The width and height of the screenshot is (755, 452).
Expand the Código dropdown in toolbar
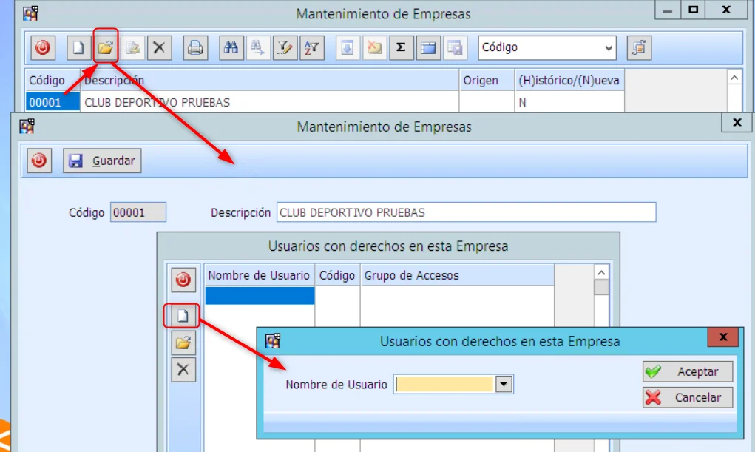(609, 48)
